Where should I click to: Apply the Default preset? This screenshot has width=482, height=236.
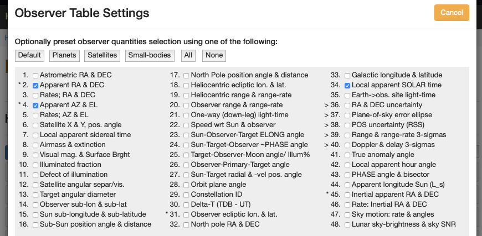tap(29, 55)
